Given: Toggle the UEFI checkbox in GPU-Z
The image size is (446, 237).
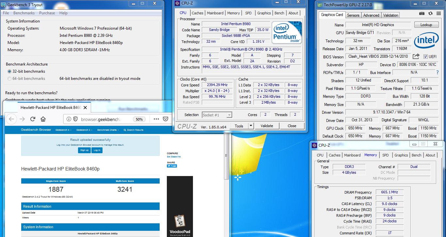Looking at the screenshot, I should pos(425,56).
